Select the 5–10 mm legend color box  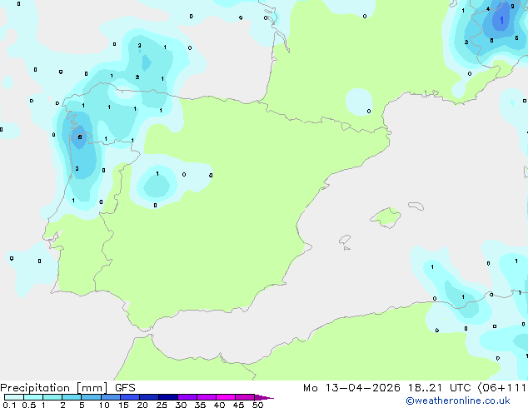(91, 397)
